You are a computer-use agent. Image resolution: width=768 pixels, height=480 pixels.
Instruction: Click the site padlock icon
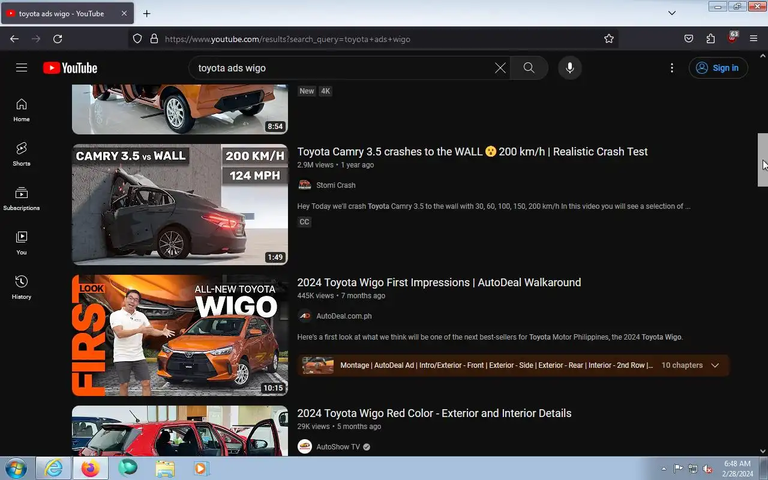(x=154, y=38)
